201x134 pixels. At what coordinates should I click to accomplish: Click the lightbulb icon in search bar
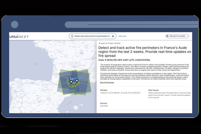coord(72,36)
